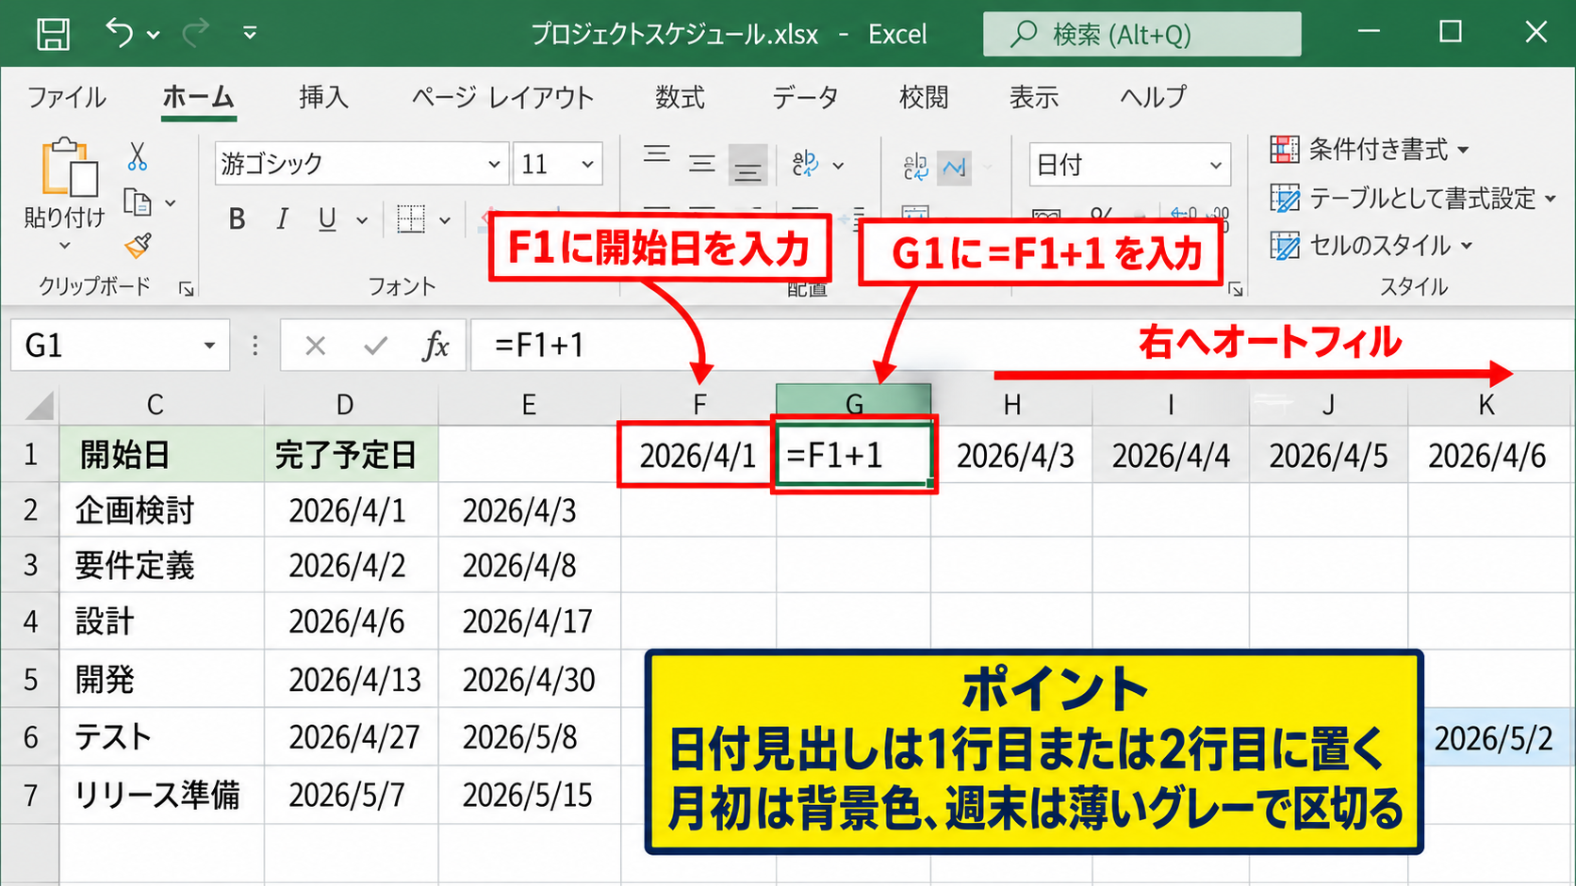
Task: Save the workbook with the floppy icon
Action: pyautogui.click(x=53, y=34)
